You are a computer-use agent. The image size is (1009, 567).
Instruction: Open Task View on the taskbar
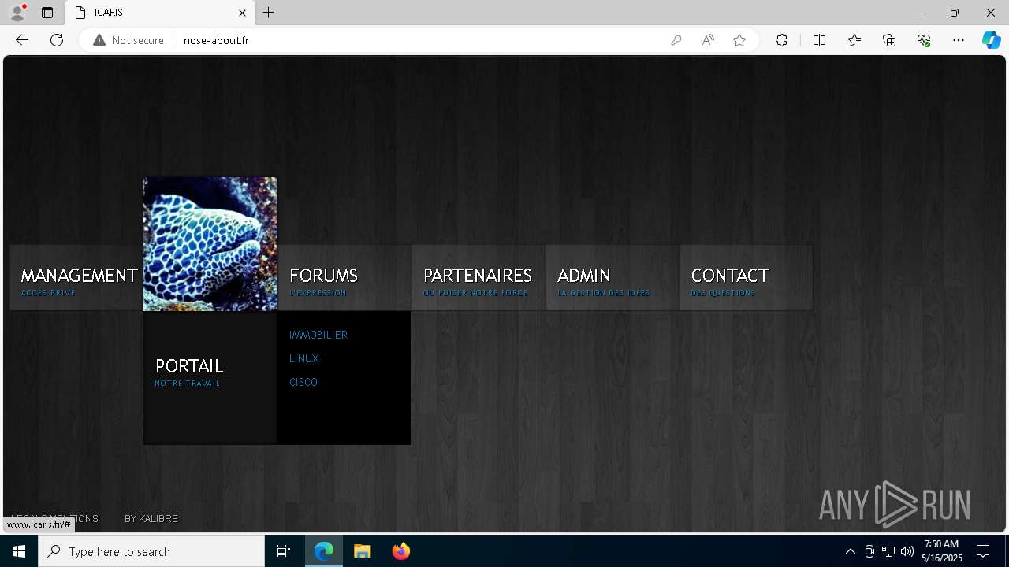tap(284, 551)
